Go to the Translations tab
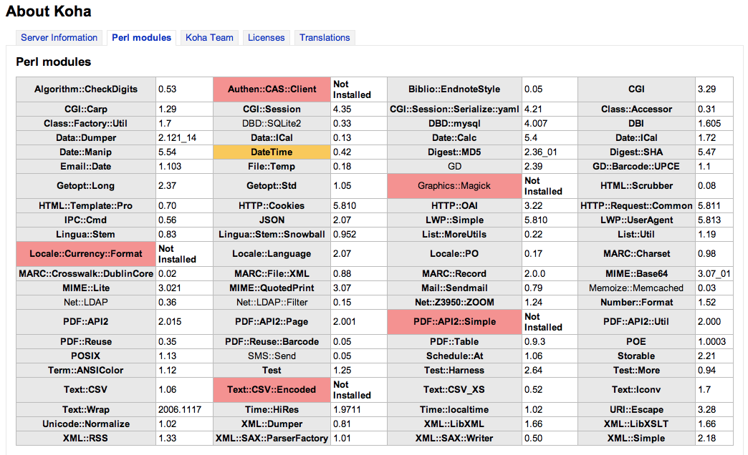This screenshot has width=748, height=455. pos(325,38)
